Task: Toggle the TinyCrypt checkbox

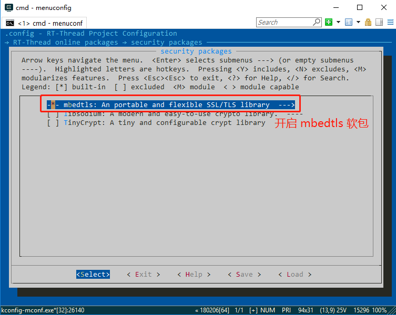Action: [53, 123]
